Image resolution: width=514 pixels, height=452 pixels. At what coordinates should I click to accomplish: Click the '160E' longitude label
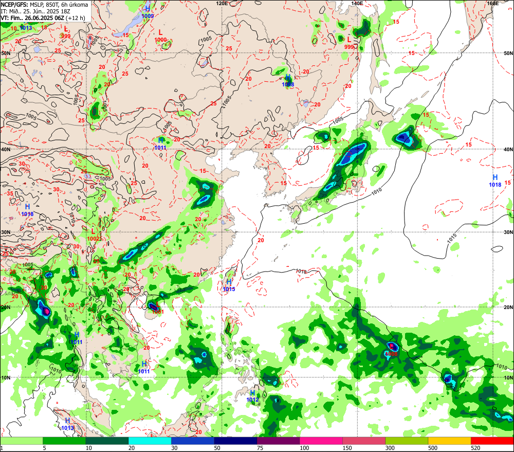(492, 3)
